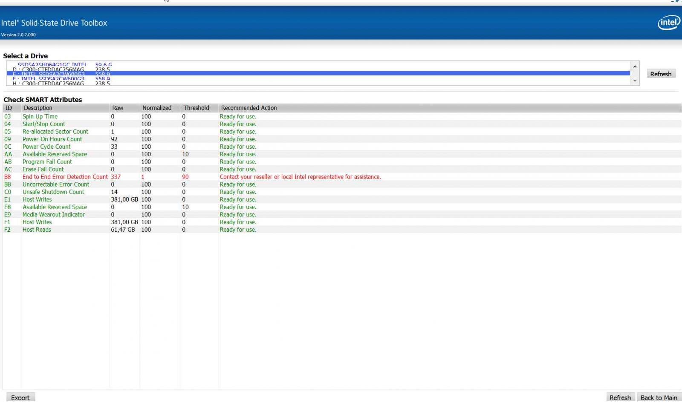This screenshot has width=682, height=403.
Task: Sort by the ID column header
Action: (12, 108)
